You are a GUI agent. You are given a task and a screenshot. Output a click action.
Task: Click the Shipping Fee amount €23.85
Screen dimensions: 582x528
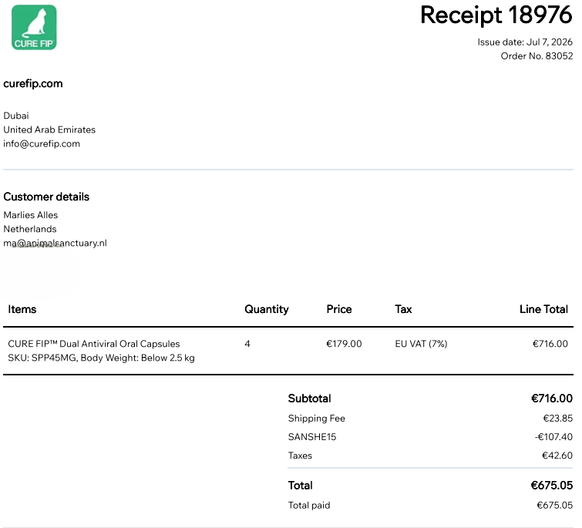click(557, 419)
